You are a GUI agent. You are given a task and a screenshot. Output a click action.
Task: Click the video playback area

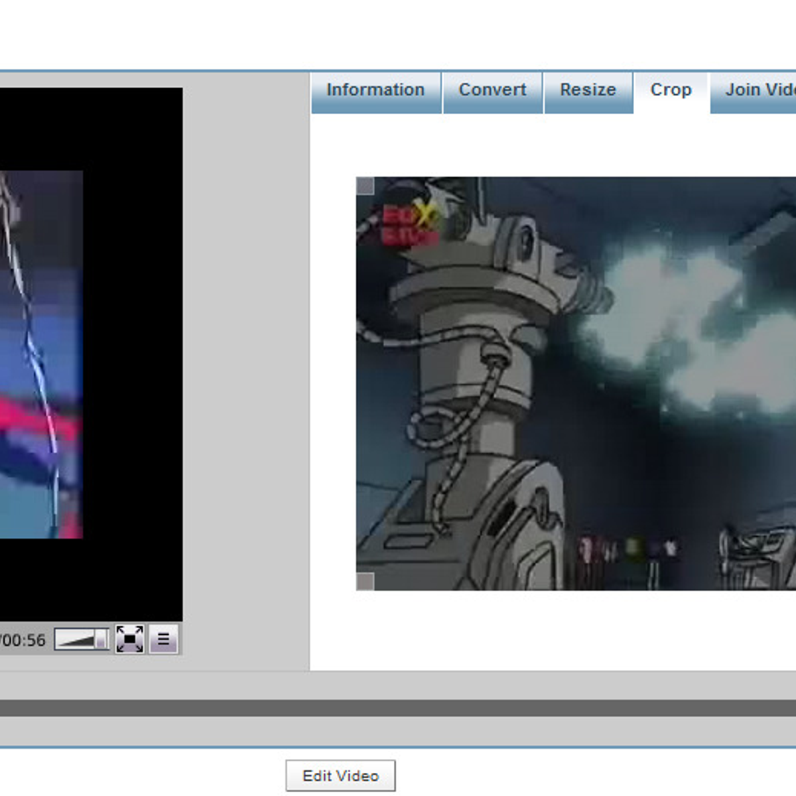click(91, 354)
